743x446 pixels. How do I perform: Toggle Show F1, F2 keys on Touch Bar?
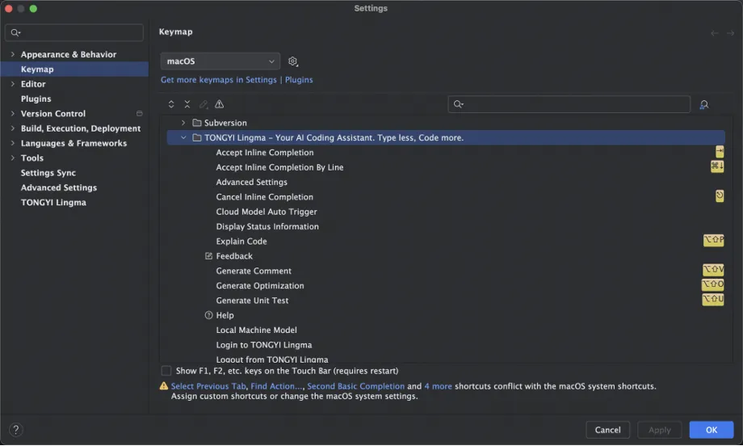point(166,371)
